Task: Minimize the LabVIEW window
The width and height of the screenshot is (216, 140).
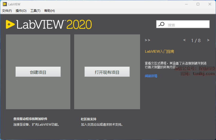Action: [x=186, y=4]
